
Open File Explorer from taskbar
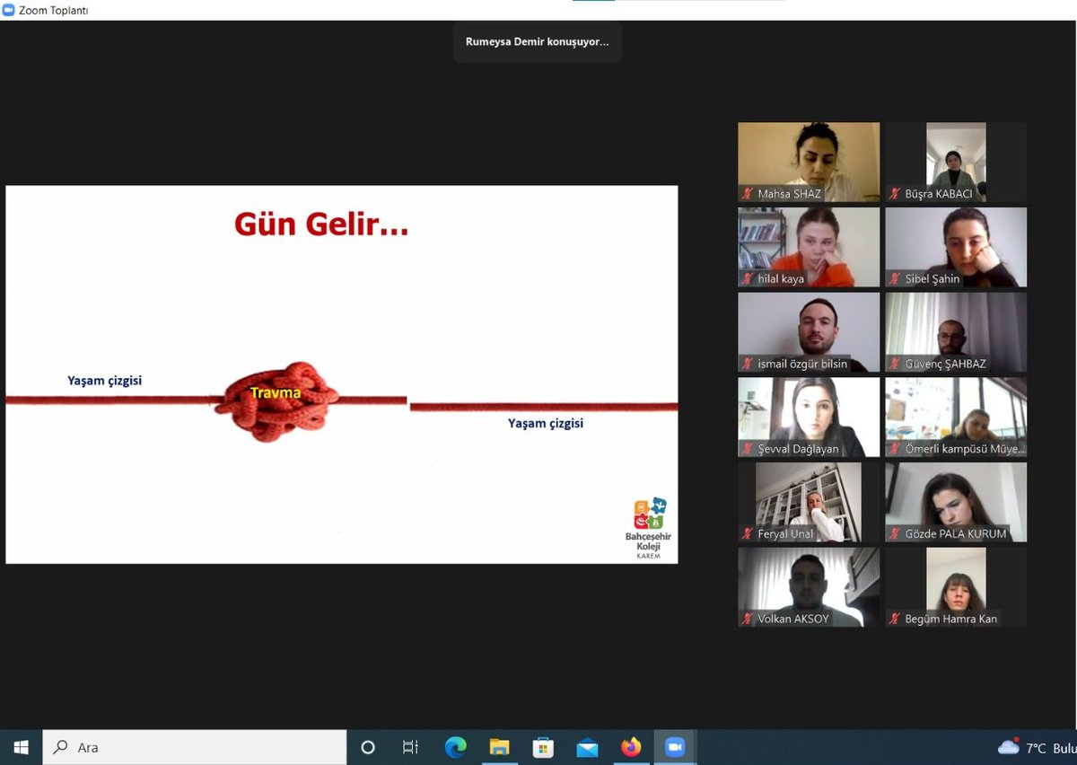(499, 747)
